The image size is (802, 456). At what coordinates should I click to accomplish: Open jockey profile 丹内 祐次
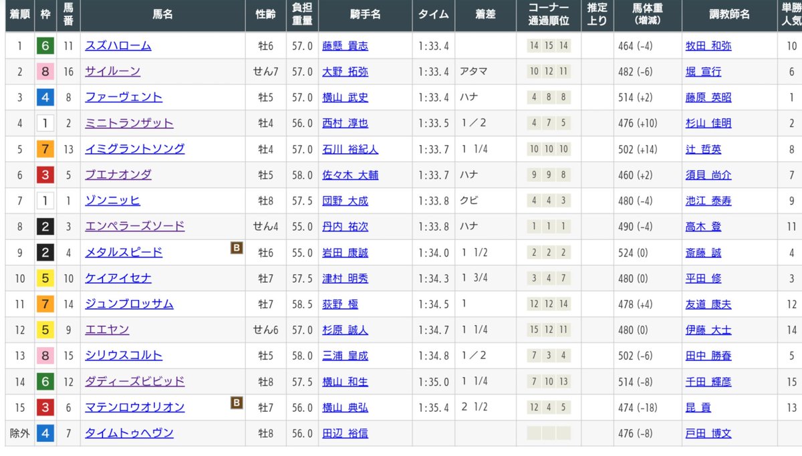345,227
